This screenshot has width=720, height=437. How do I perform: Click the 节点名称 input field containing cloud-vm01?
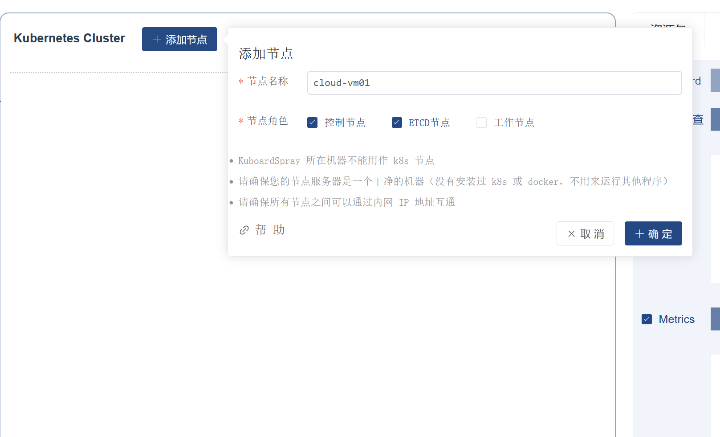click(494, 83)
